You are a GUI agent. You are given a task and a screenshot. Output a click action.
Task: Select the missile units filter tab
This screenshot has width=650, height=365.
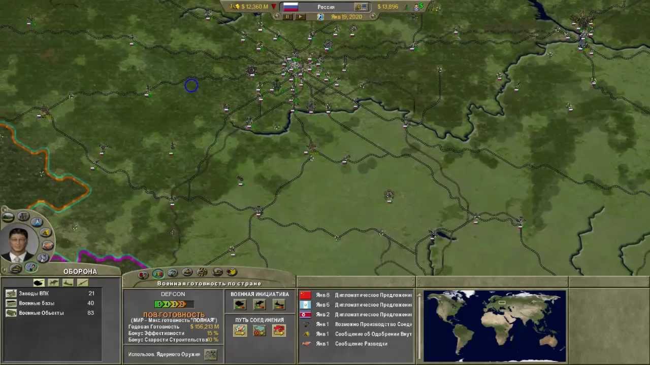(x=82, y=283)
